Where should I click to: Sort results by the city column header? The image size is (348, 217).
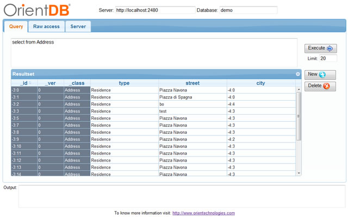261,83
